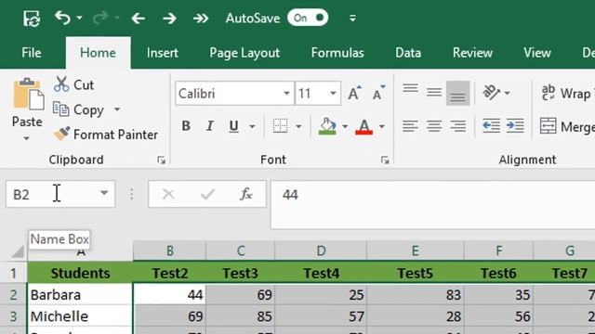Viewport: 595px width, 334px height.
Task: Toggle Underline formatting
Action: click(233, 126)
